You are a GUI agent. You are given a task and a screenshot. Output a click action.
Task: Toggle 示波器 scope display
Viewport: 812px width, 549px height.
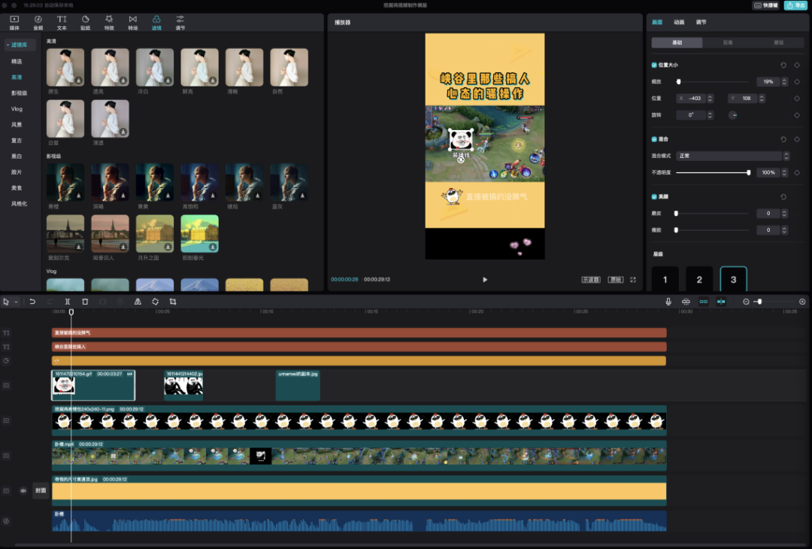[591, 280]
